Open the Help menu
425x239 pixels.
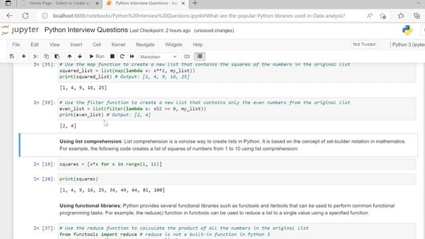click(198, 44)
